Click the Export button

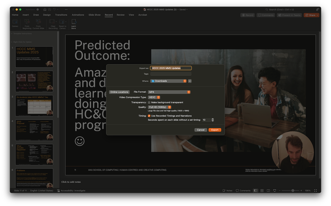pos(215,130)
